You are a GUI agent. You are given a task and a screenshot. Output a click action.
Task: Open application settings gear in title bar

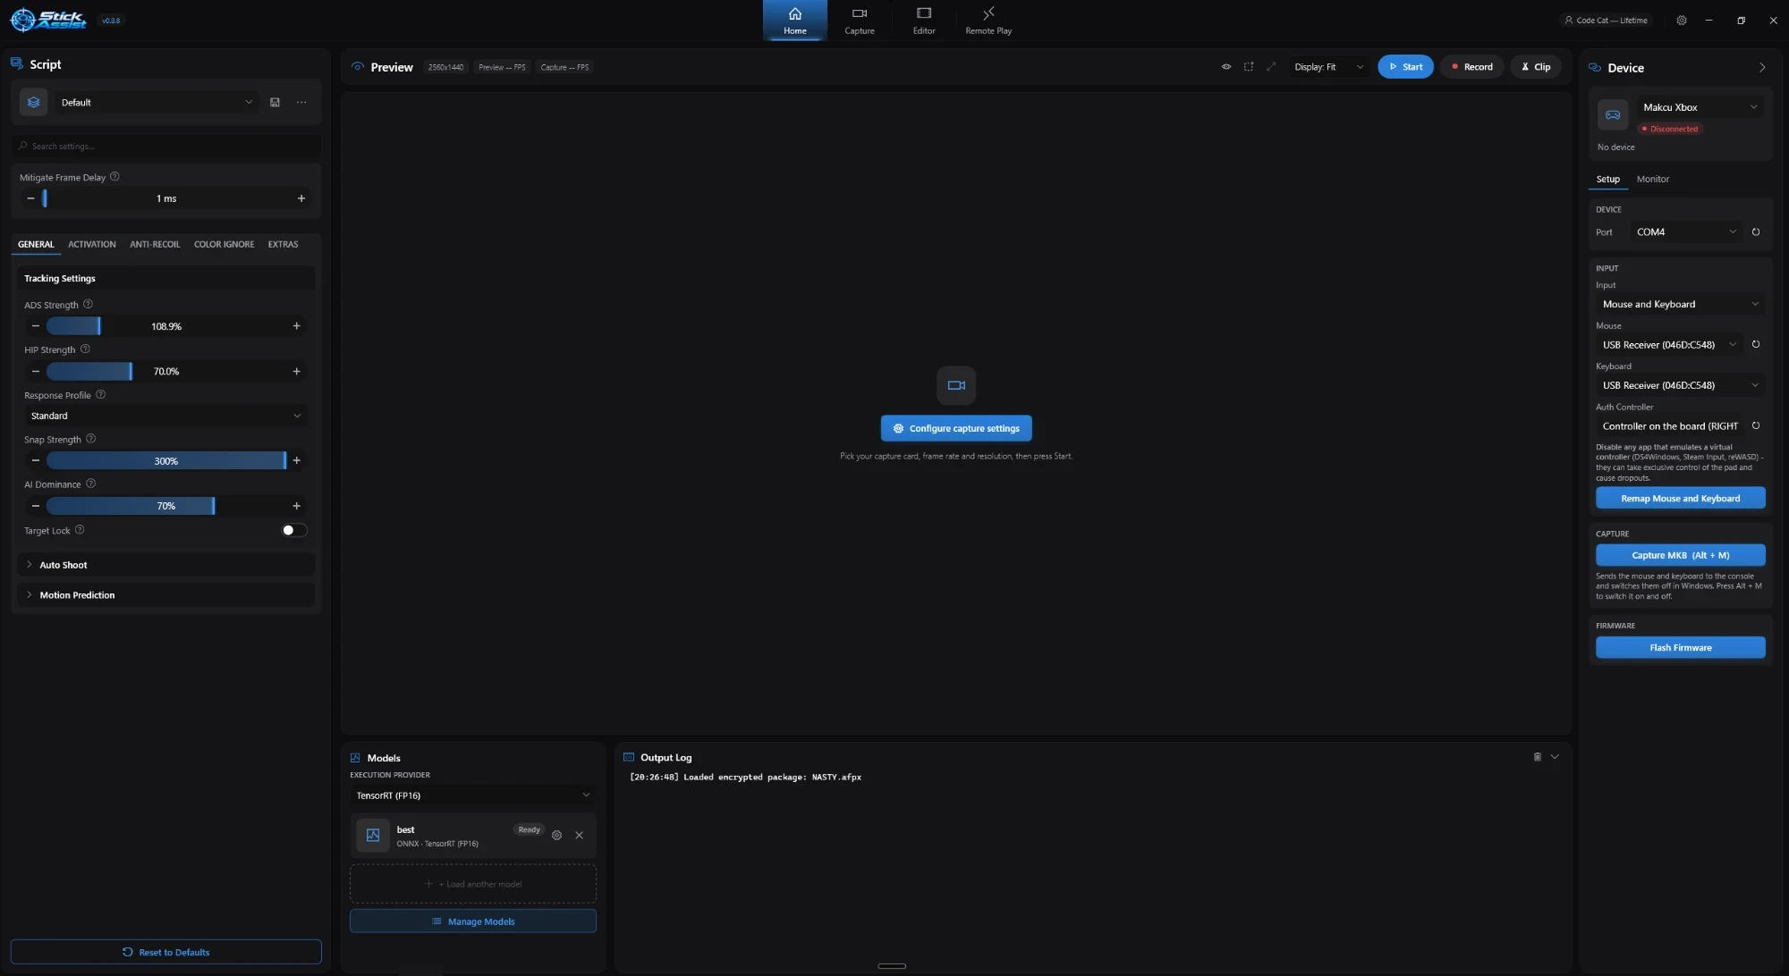pyautogui.click(x=1682, y=21)
